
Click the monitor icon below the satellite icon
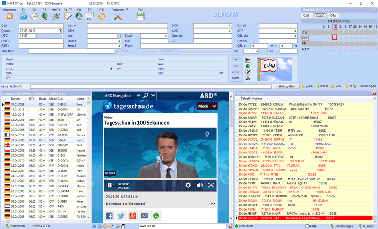(x=248, y=77)
